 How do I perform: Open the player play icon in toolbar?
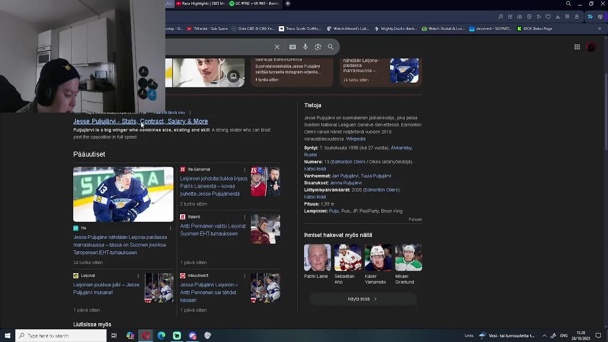point(539,17)
